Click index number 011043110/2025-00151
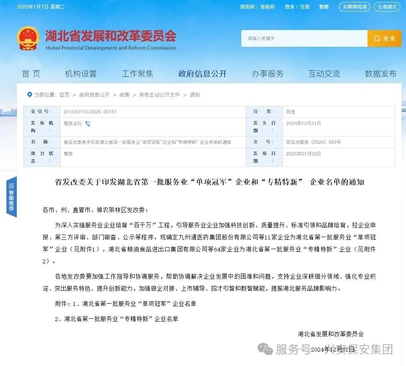This screenshot has width=406, height=366. [90, 112]
